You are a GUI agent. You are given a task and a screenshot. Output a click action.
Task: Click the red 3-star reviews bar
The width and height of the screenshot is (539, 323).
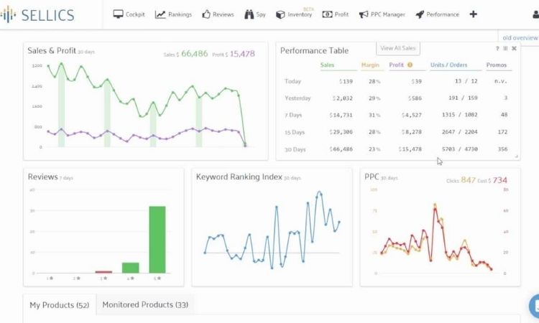click(x=103, y=272)
